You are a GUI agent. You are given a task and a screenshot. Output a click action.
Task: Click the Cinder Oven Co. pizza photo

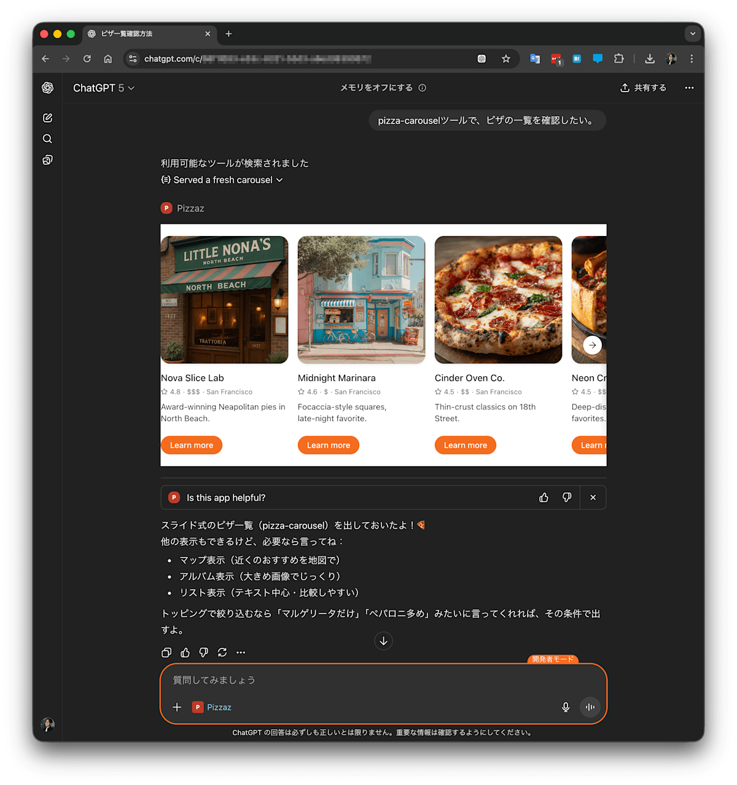click(x=498, y=300)
